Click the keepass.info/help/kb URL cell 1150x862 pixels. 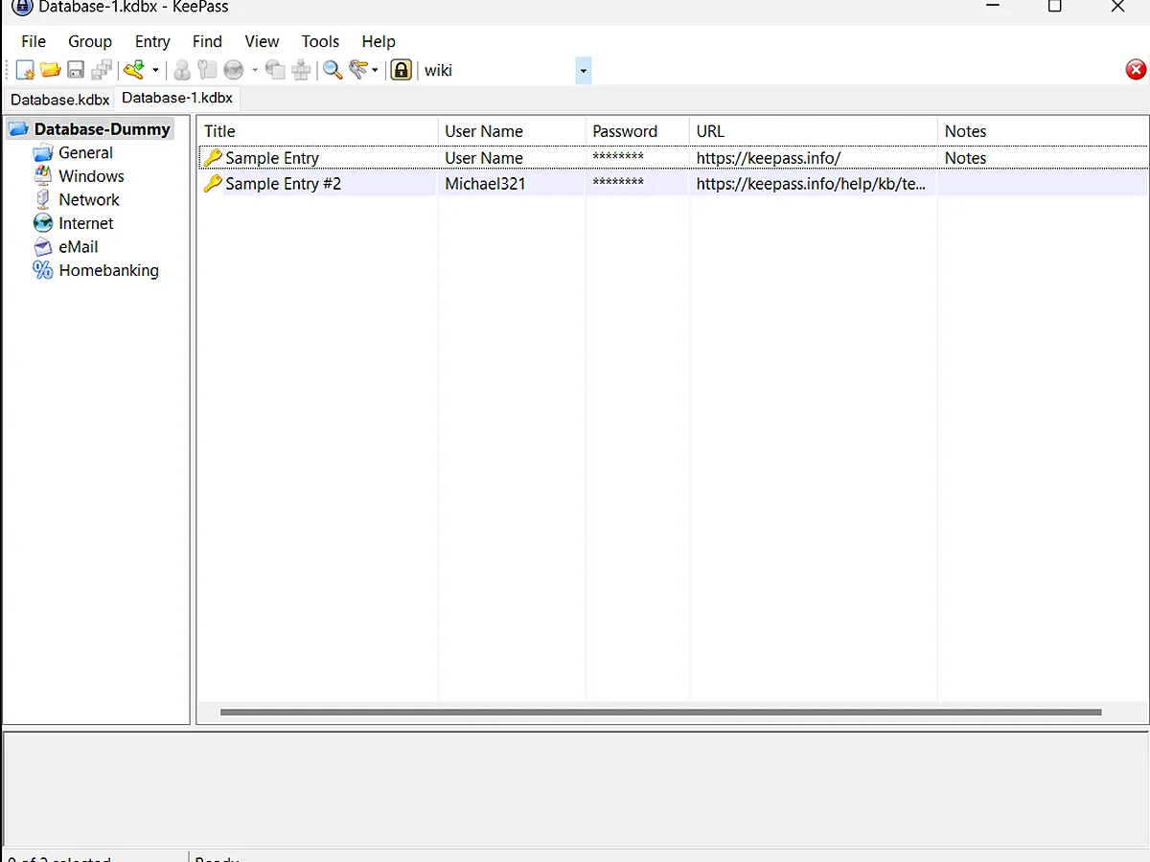811,184
